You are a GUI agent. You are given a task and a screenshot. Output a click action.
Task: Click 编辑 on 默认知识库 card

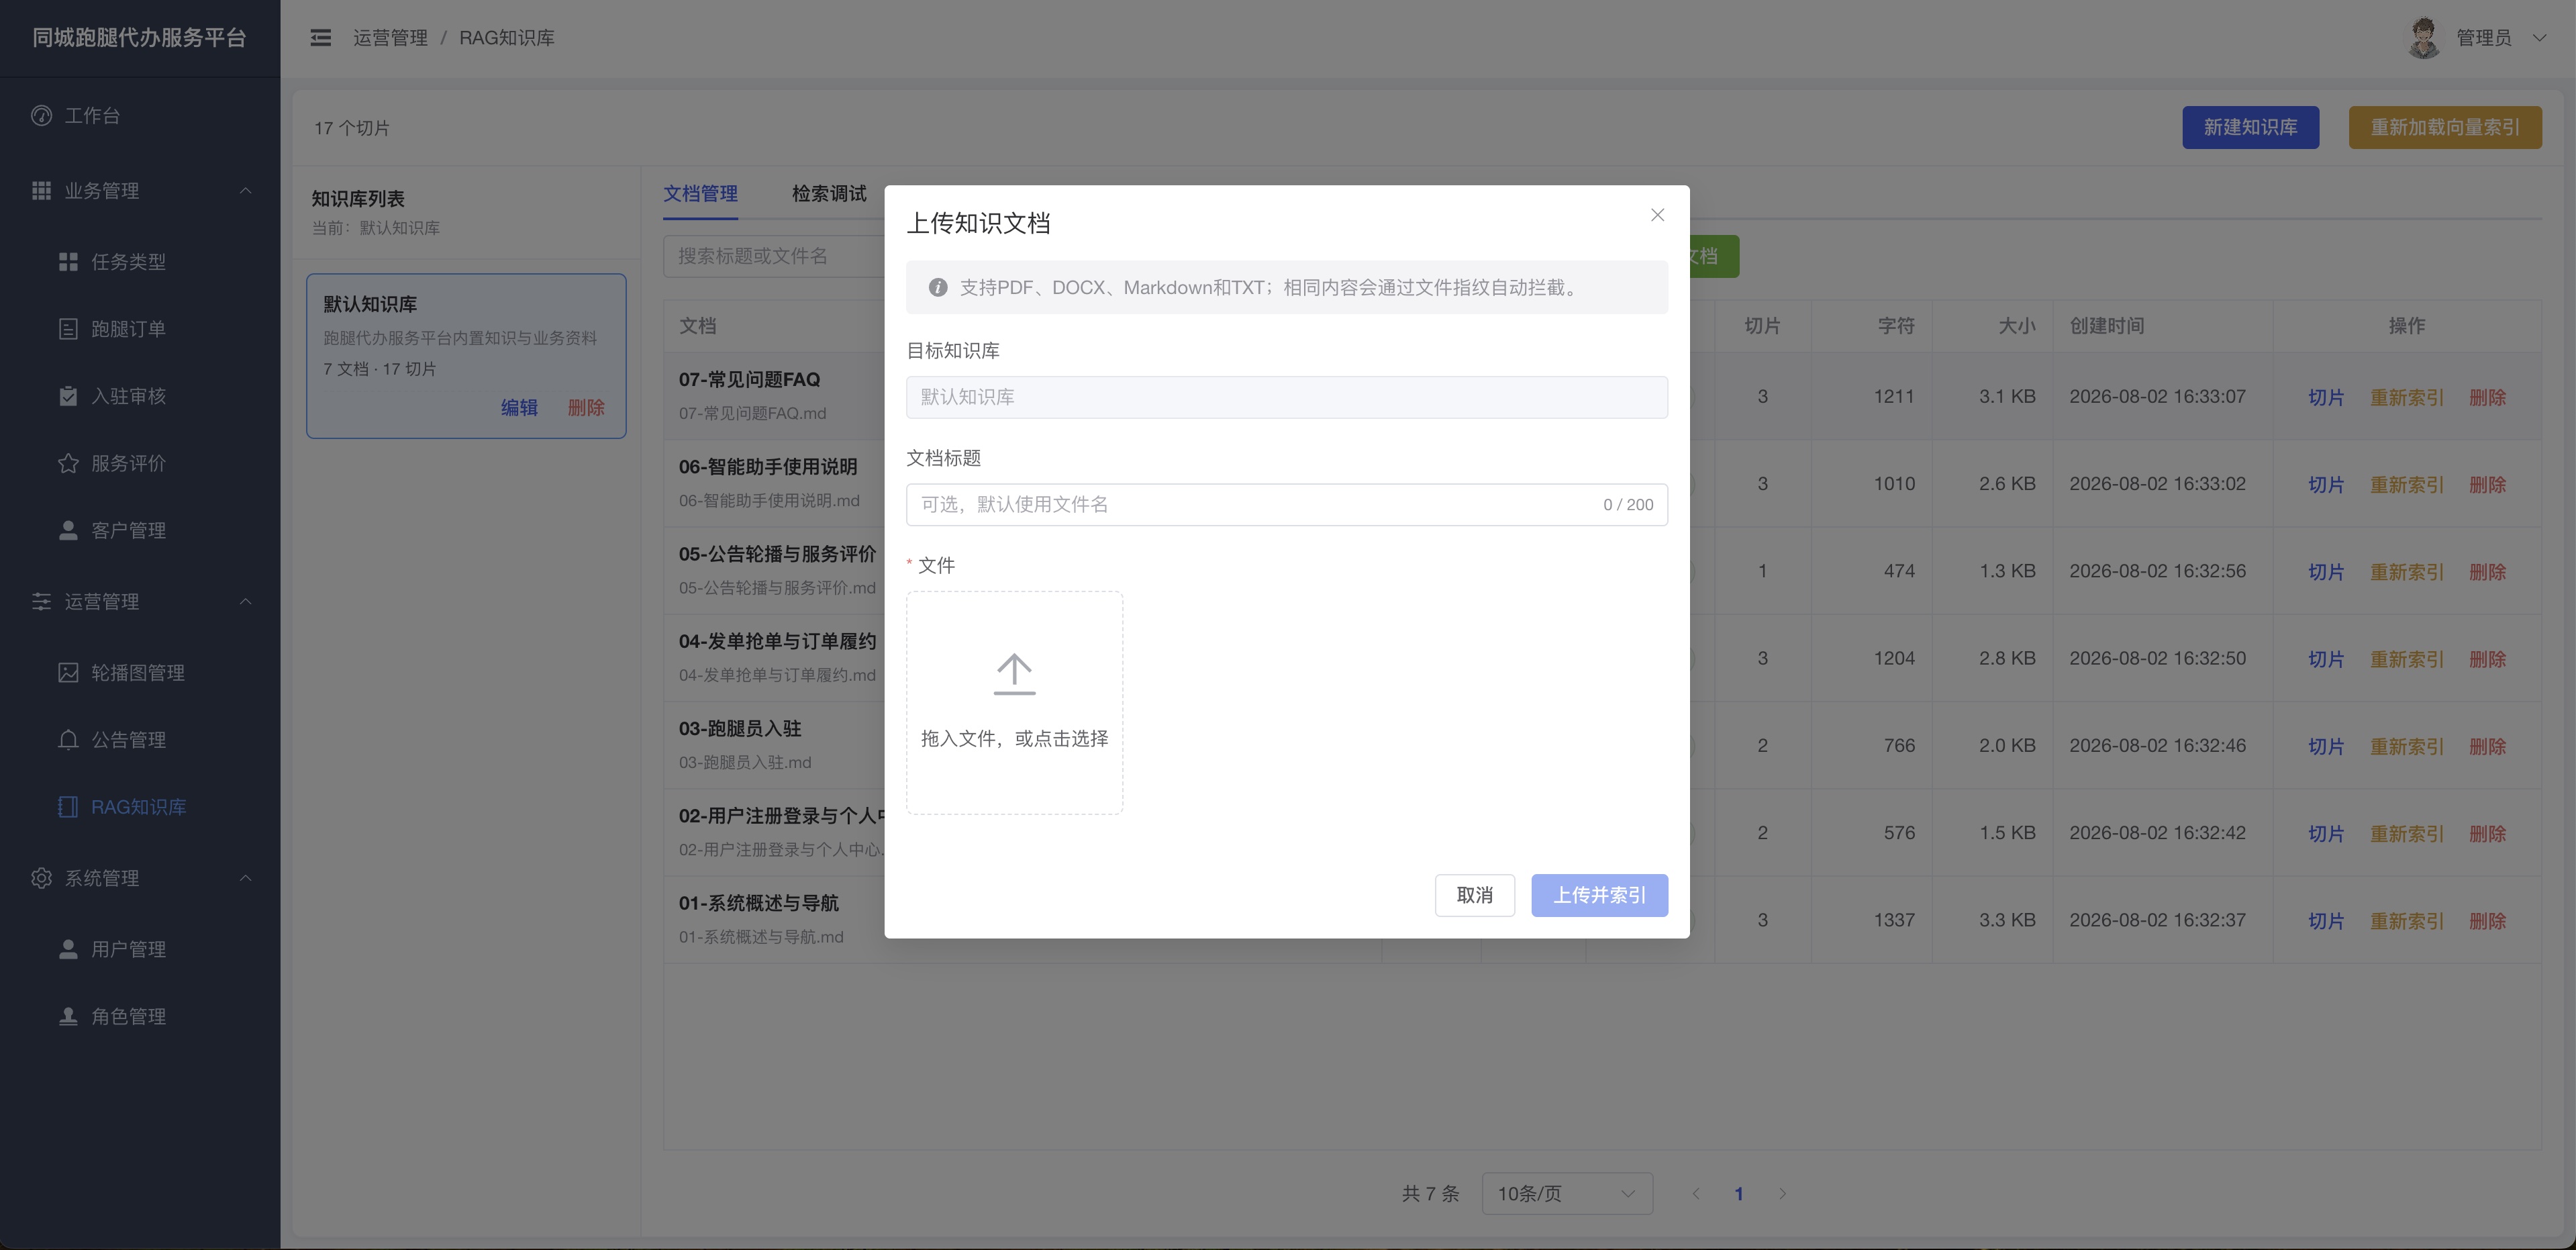(519, 408)
